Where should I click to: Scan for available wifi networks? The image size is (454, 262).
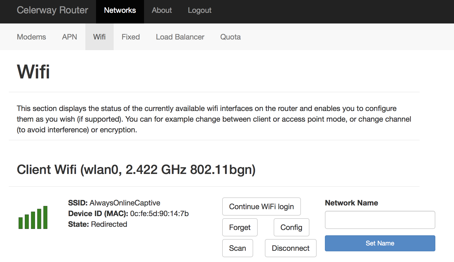pyautogui.click(x=237, y=248)
